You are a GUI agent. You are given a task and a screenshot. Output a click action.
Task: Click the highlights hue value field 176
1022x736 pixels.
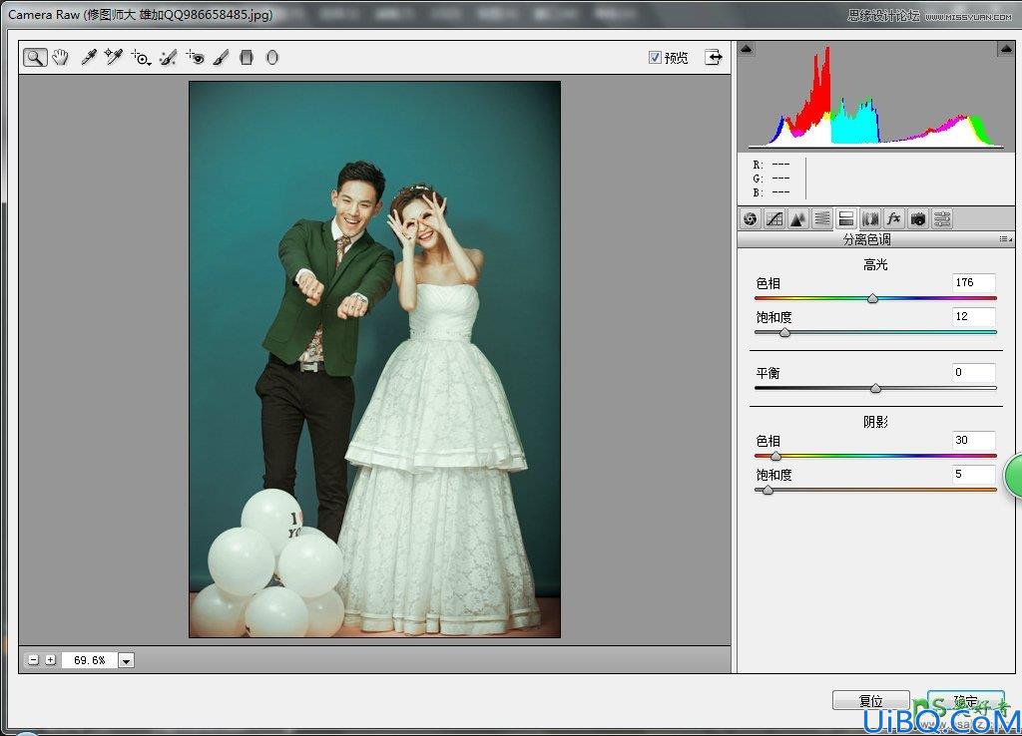click(x=973, y=282)
